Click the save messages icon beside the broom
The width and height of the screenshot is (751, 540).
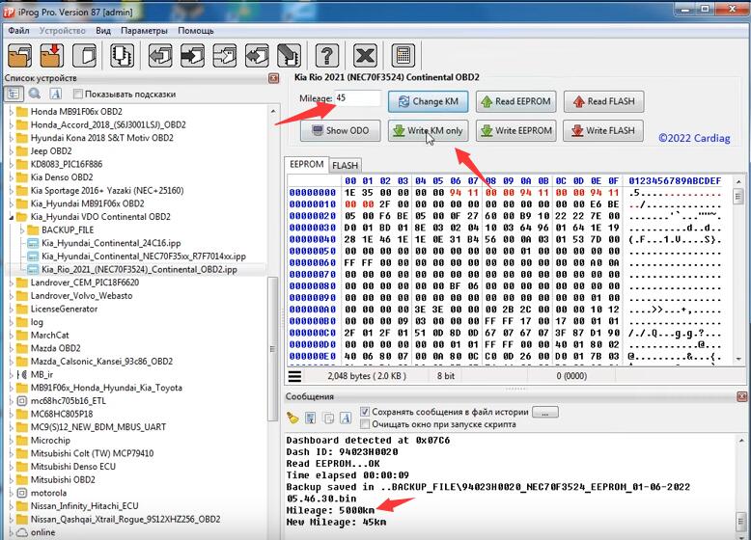tap(311, 418)
